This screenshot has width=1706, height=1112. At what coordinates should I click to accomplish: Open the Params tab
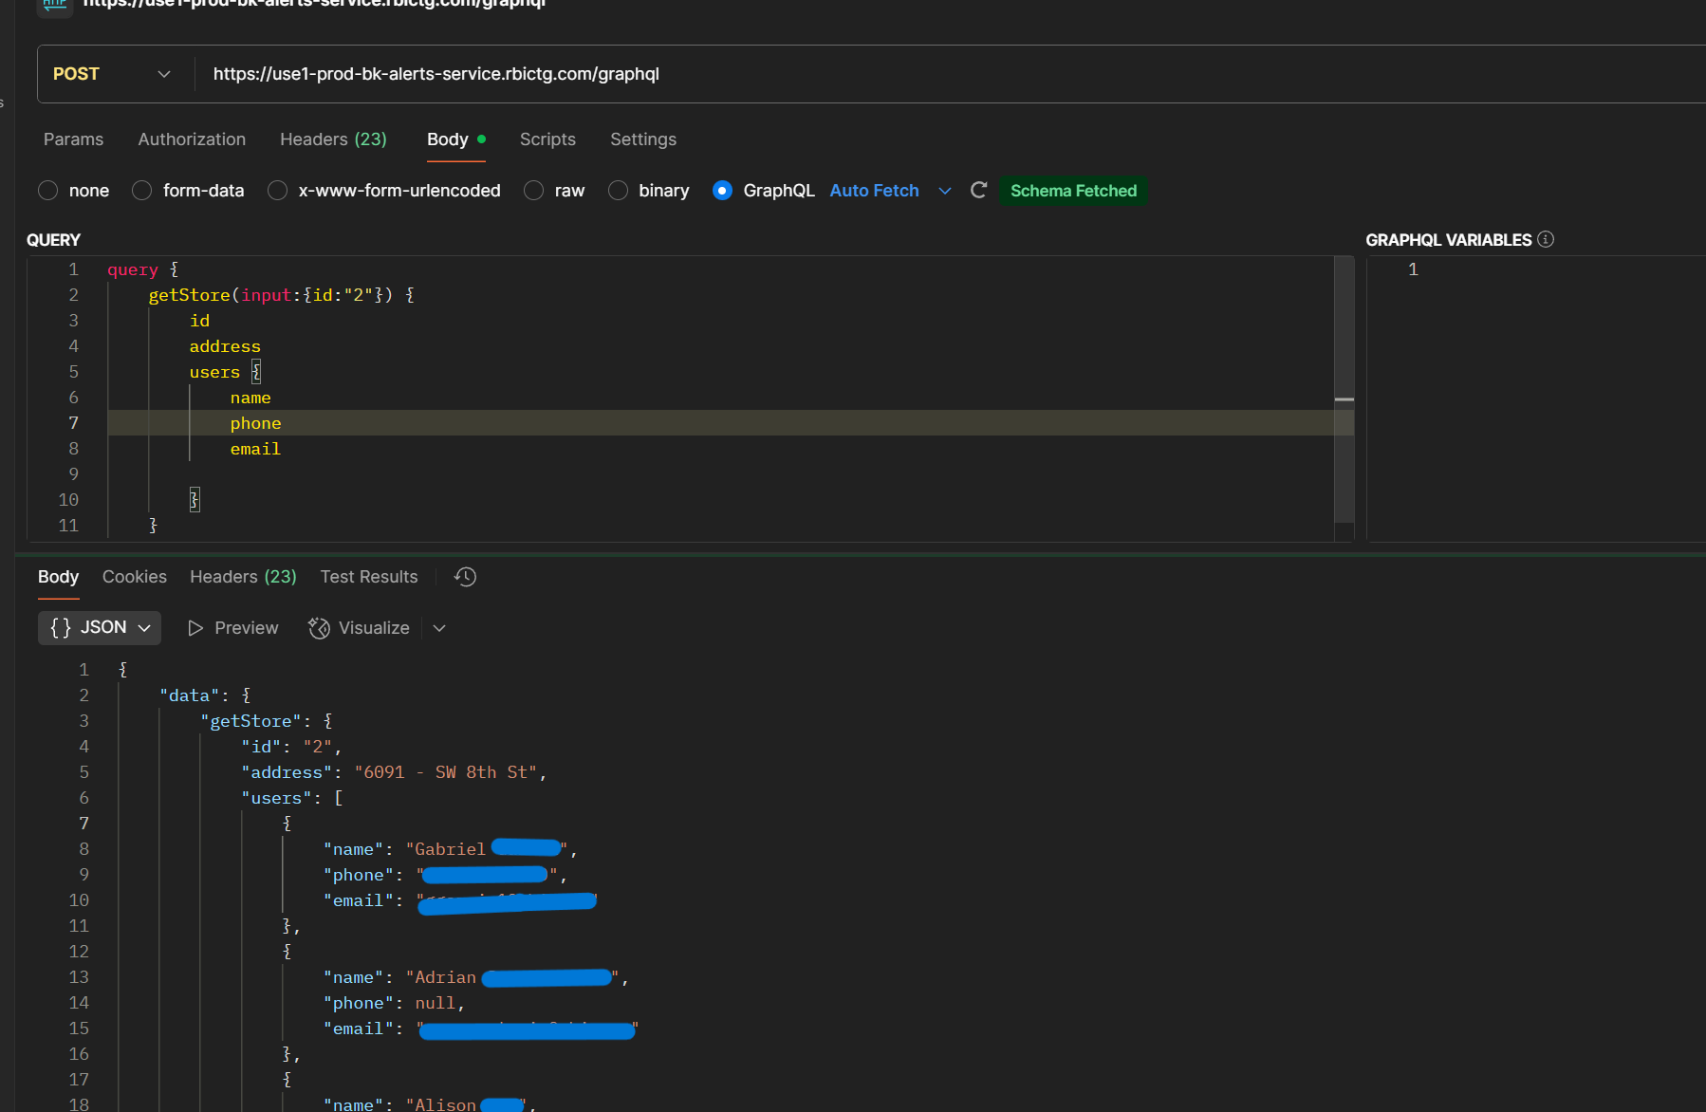73,139
